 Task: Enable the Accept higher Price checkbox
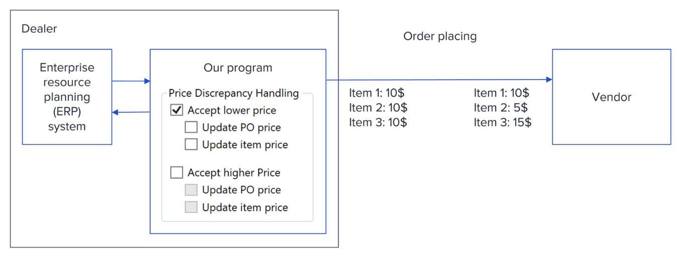177,173
